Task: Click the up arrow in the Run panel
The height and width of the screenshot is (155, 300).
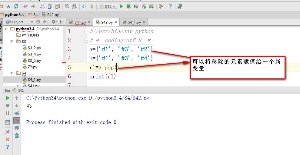Action: pyautogui.click(x=17, y=98)
